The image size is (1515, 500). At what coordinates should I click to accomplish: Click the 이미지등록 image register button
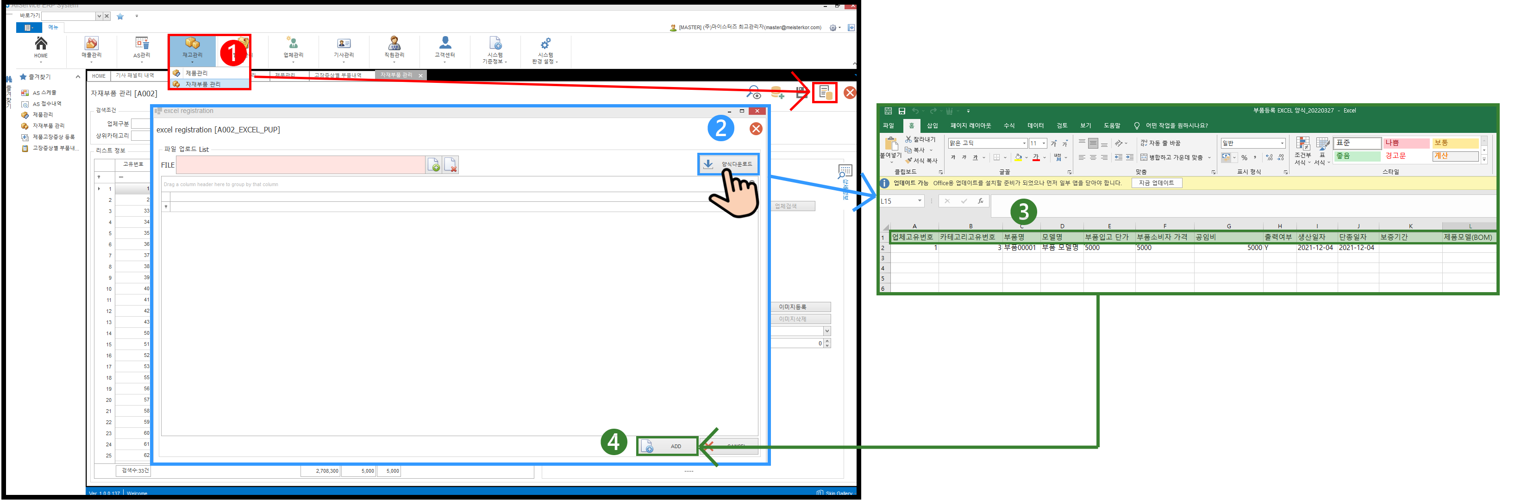point(801,307)
